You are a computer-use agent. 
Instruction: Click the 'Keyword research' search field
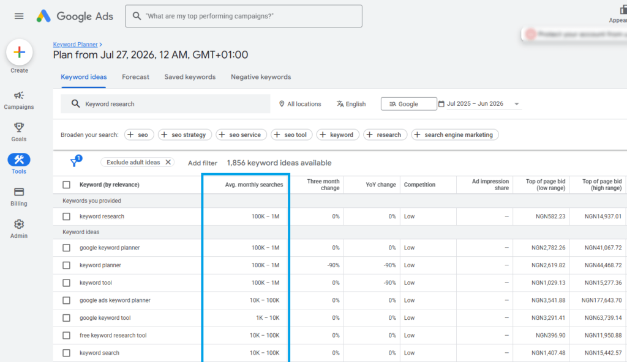coord(165,104)
